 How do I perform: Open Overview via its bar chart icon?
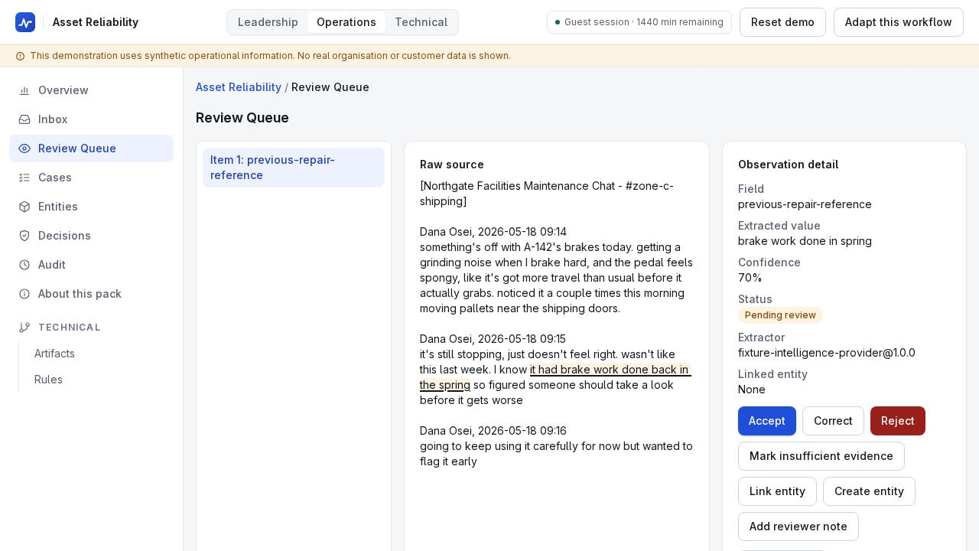(x=24, y=90)
